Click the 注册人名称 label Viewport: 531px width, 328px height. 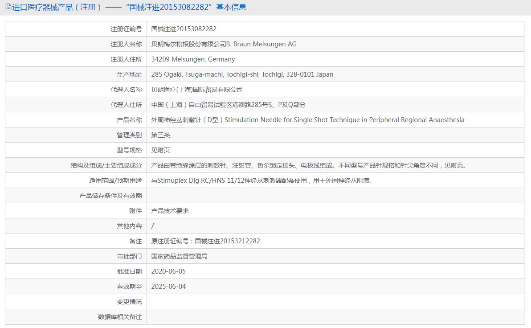126,44
